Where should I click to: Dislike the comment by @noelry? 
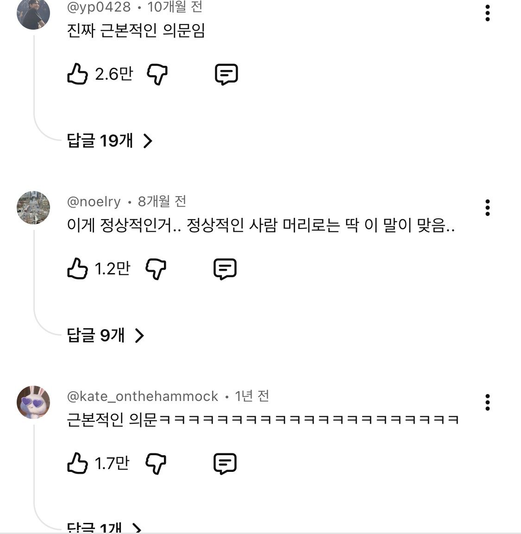coord(156,269)
